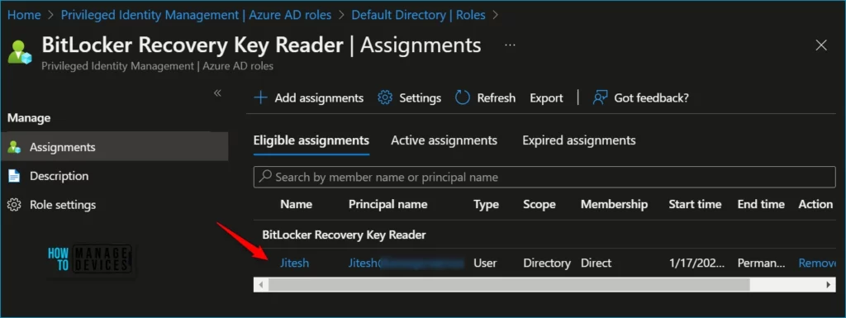
Task: Click the scrollbar right arrow
Action: point(829,285)
